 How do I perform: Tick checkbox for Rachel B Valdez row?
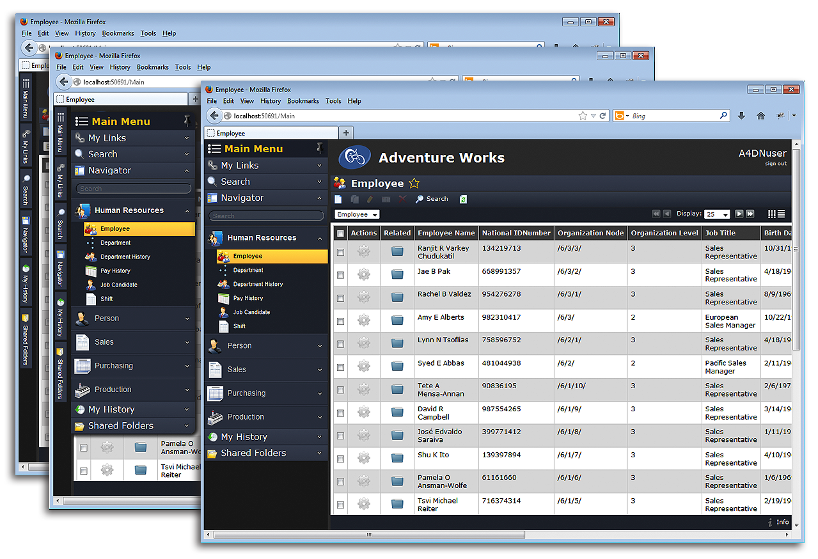(340, 298)
